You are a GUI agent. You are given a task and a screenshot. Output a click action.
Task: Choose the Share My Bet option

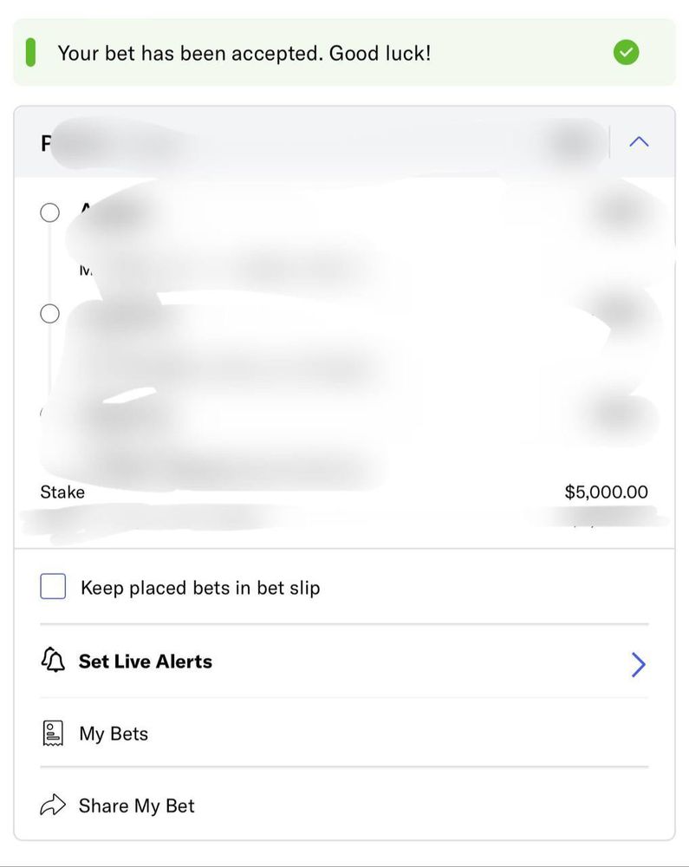pos(136,806)
